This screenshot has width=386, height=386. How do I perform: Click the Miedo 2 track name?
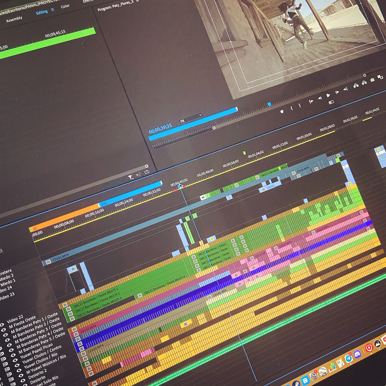(7, 277)
